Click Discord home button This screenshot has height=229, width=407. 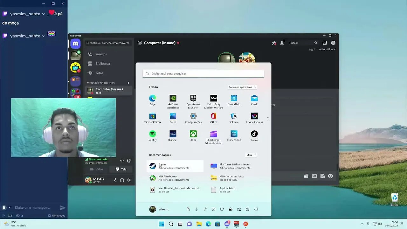[x=76, y=44]
